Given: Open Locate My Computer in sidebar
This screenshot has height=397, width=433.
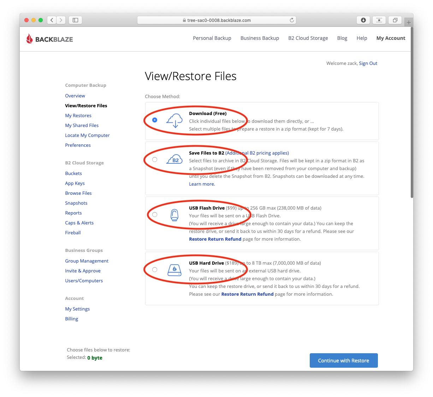Looking at the screenshot, I should 87,135.
